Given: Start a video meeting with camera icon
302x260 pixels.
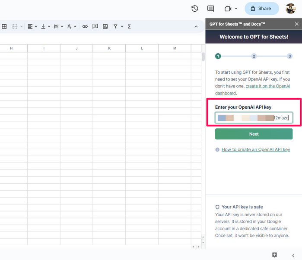Looking at the screenshot, I should point(228,9).
